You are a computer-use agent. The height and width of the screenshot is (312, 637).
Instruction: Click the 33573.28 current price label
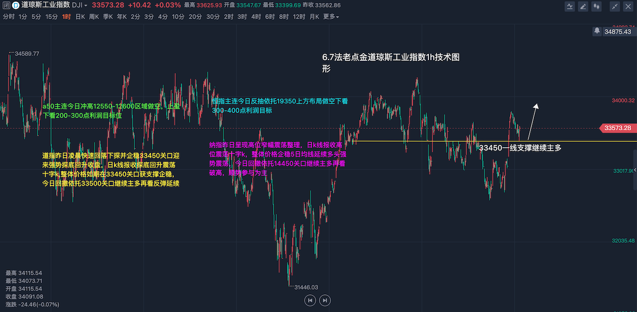(617, 128)
